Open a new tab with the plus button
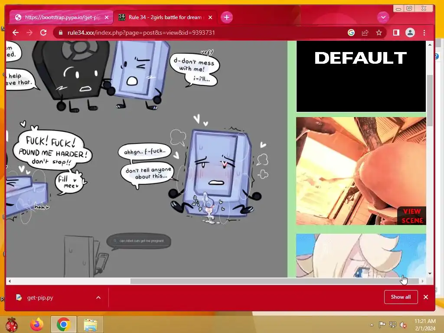 pyautogui.click(x=226, y=17)
